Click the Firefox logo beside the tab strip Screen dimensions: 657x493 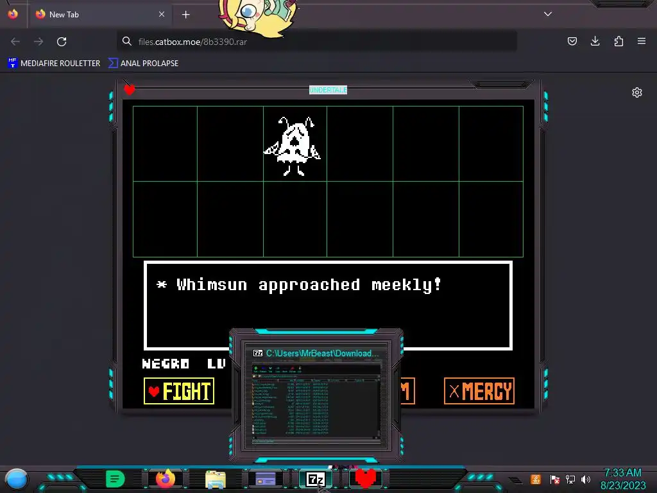pos(13,14)
